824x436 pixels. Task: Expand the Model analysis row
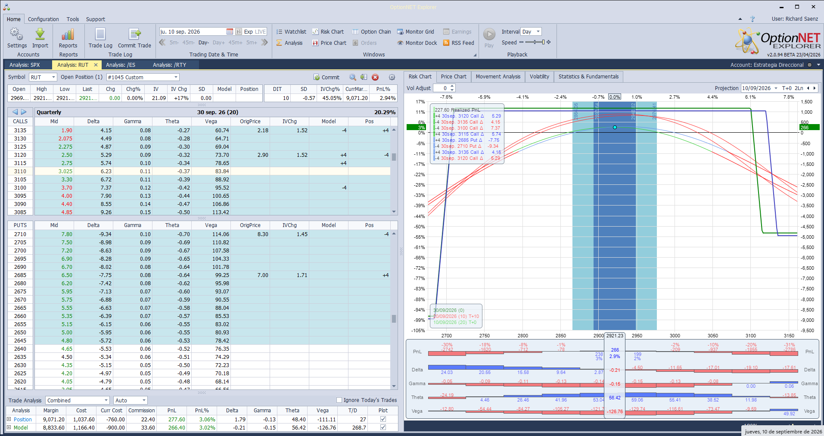point(9,427)
